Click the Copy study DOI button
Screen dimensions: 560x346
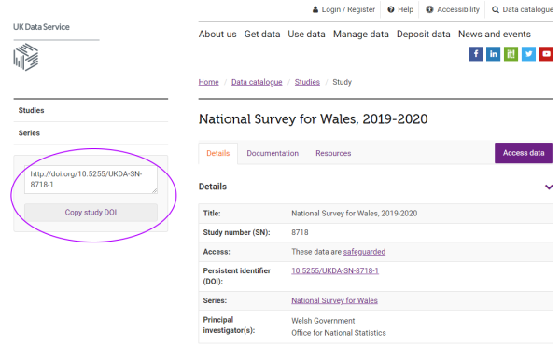point(91,213)
